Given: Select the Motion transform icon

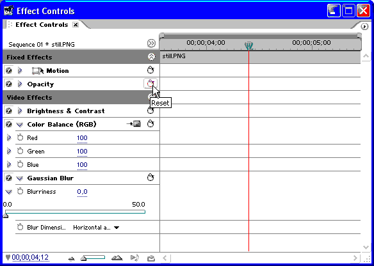Looking at the screenshot, I should tap(38, 71).
